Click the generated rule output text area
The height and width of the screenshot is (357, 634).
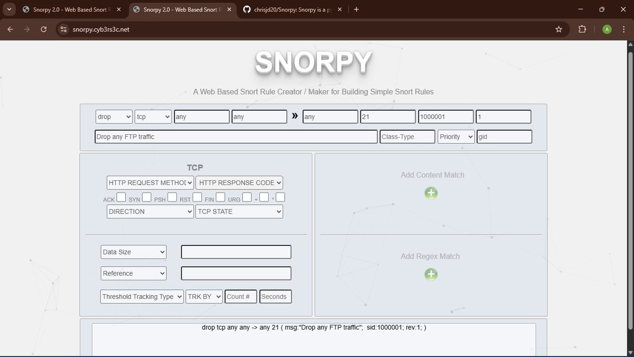[x=314, y=340]
